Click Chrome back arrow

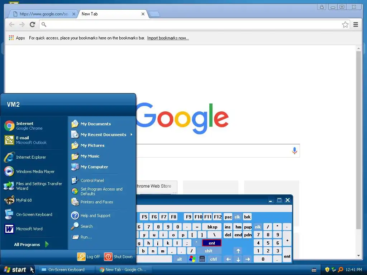pyautogui.click(x=11, y=24)
